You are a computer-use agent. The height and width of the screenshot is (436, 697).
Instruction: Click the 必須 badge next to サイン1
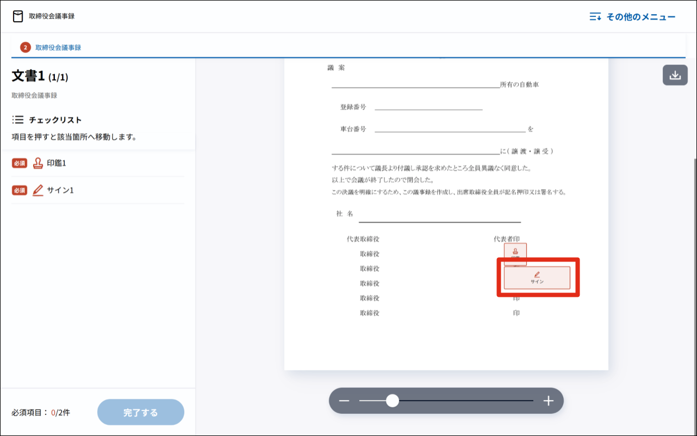(x=20, y=190)
